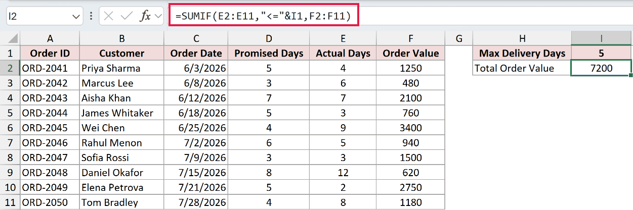Select promised days 8 in Daniel Okafor row
The width and height of the screenshot is (633, 210).
point(269,173)
